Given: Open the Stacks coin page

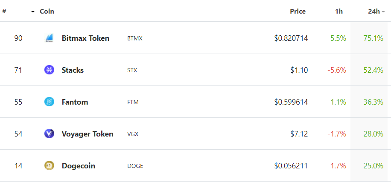Looking at the screenshot, I should tap(73, 70).
